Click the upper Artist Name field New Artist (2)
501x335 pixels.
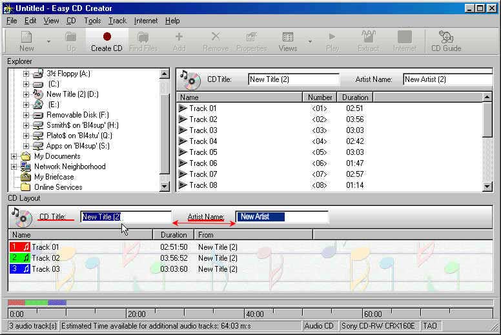448,79
